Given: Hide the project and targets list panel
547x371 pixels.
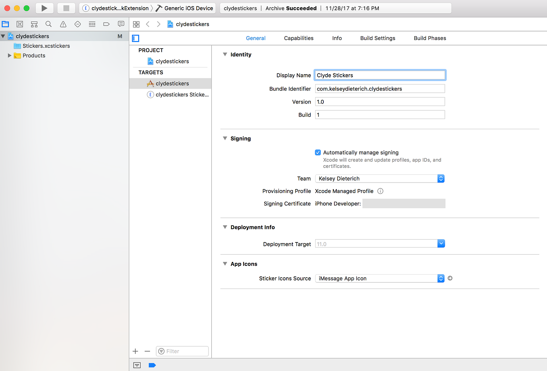Looking at the screenshot, I should click(x=136, y=38).
